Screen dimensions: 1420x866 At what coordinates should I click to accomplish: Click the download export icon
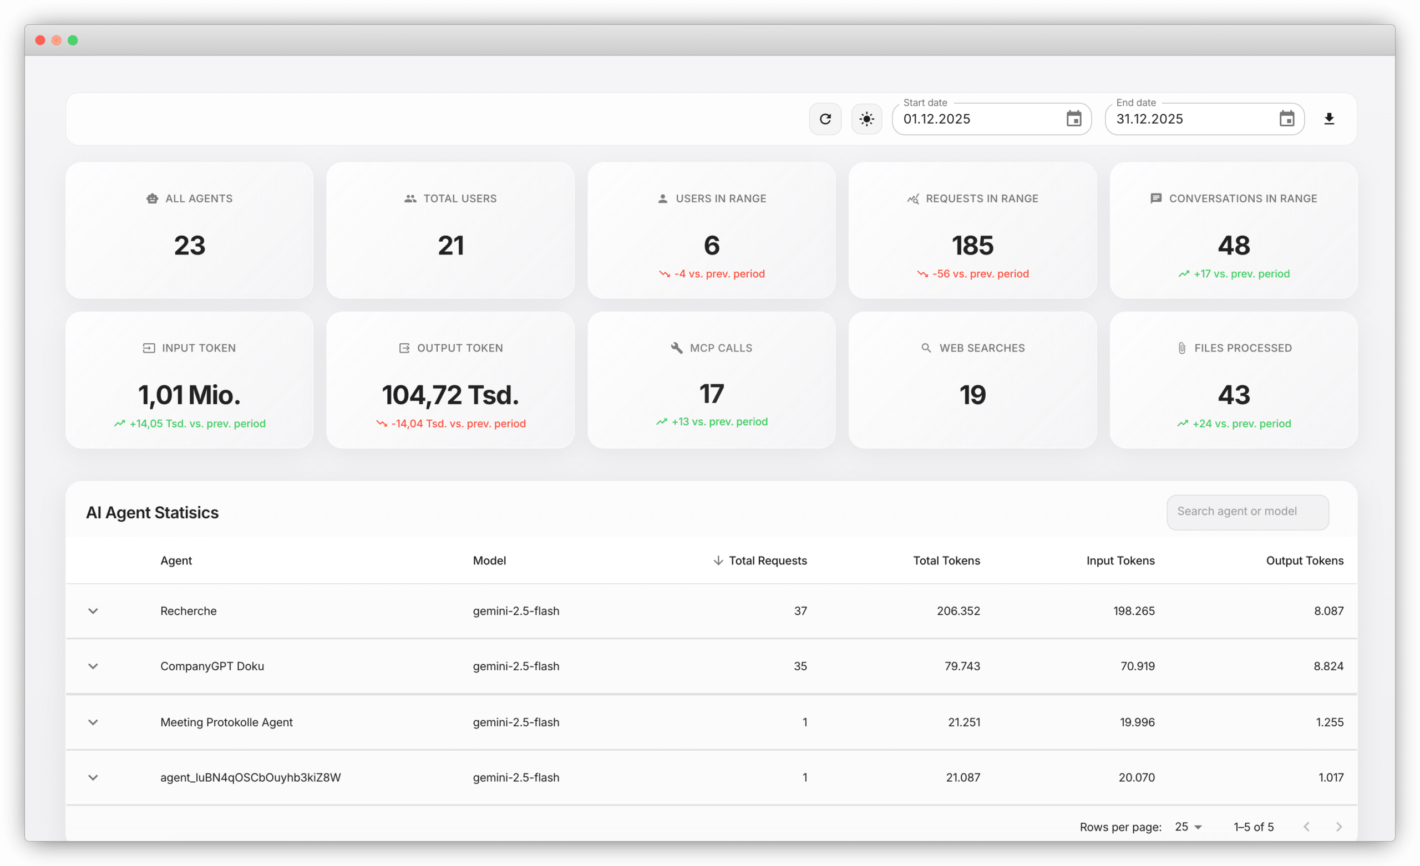[1330, 119]
